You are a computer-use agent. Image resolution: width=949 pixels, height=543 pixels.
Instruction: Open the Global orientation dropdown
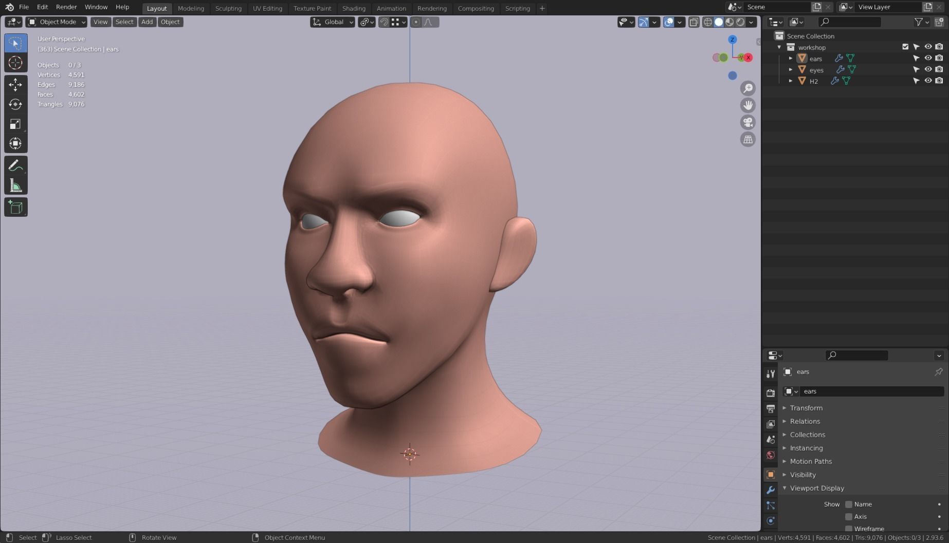[333, 22]
